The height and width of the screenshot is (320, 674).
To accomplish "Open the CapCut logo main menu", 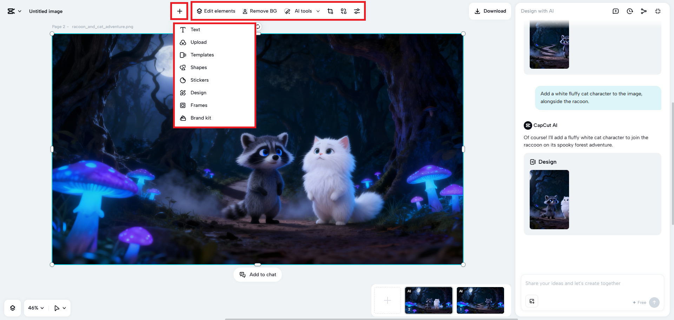I will [x=14, y=11].
